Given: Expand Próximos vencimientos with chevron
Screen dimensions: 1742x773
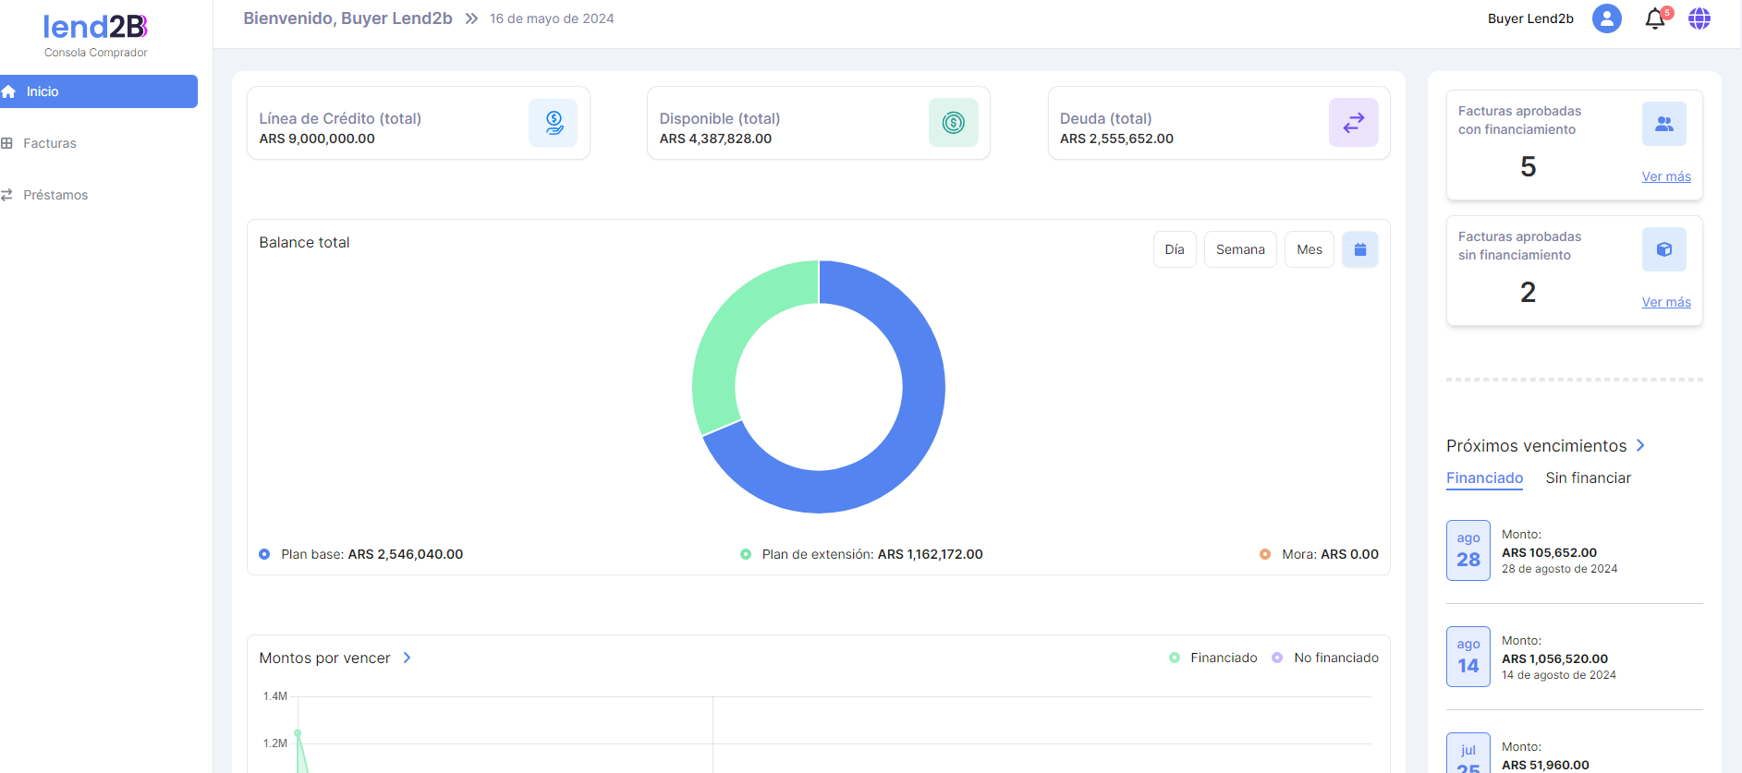Looking at the screenshot, I should tap(1640, 445).
